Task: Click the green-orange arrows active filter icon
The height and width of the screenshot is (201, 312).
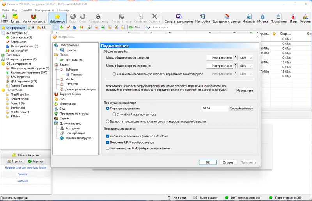Action: [x=82, y=27]
